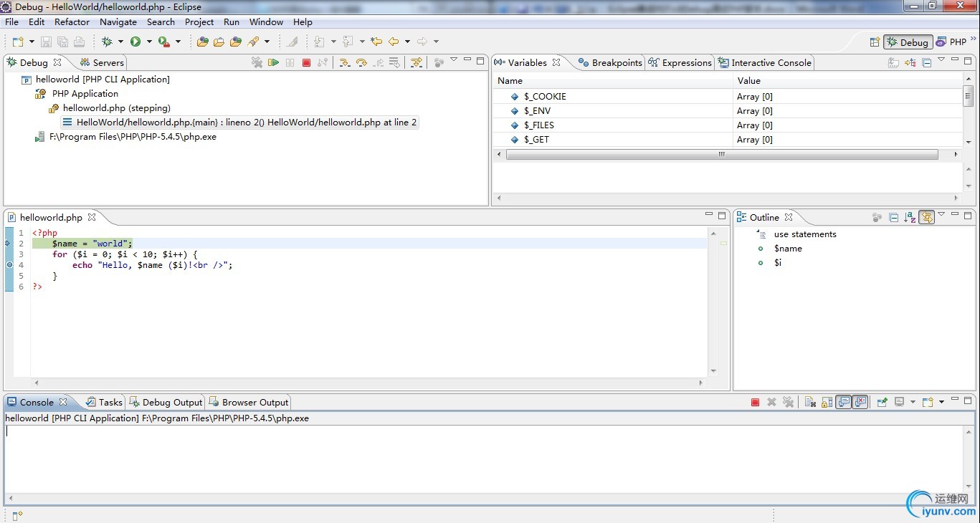Toggle Show Console When Standard Error Changes
Image resolution: width=980 pixels, height=523 pixels.
click(860, 402)
